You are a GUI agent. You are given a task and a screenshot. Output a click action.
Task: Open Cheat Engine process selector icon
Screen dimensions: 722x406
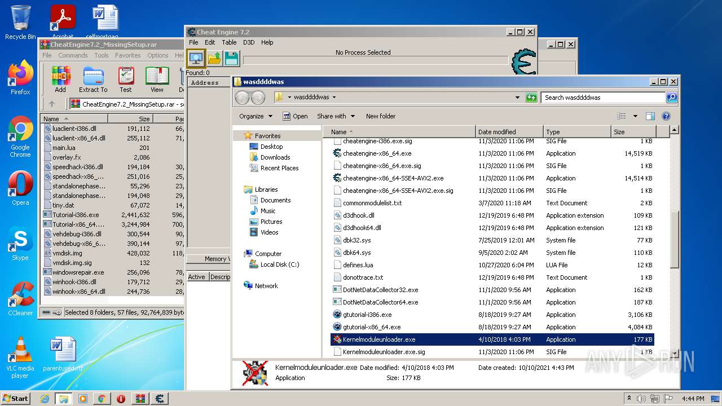(x=196, y=59)
